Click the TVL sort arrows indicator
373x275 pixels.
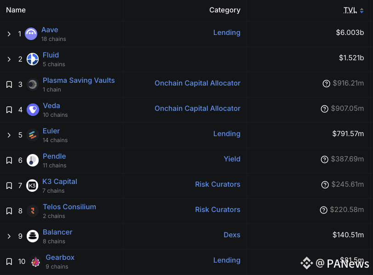click(x=362, y=11)
